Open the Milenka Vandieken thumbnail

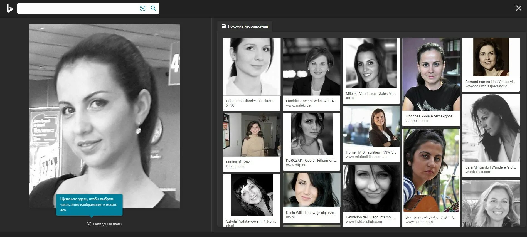point(371,63)
